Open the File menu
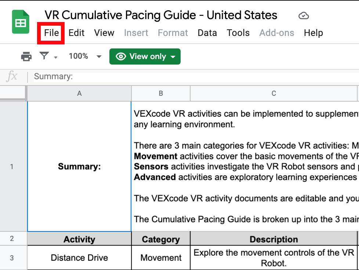359x270 pixels. point(51,33)
